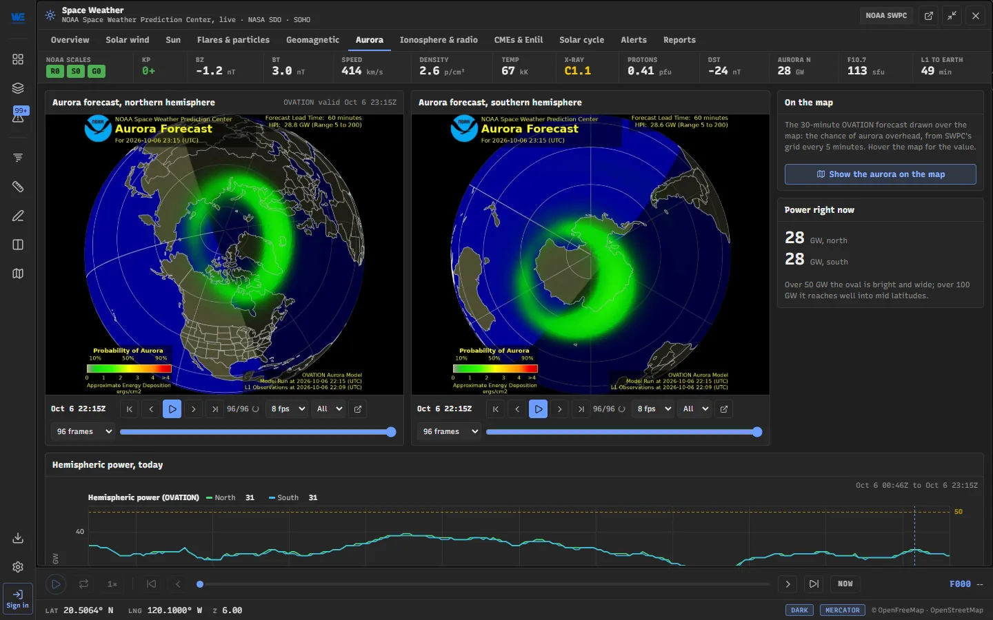Toggle DARK map theme button
The height and width of the screenshot is (620, 993).
click(x=799, y=610)
